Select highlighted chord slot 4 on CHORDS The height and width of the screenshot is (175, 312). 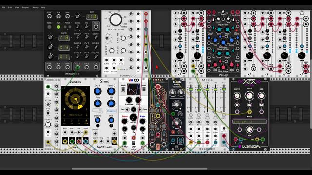86,122
